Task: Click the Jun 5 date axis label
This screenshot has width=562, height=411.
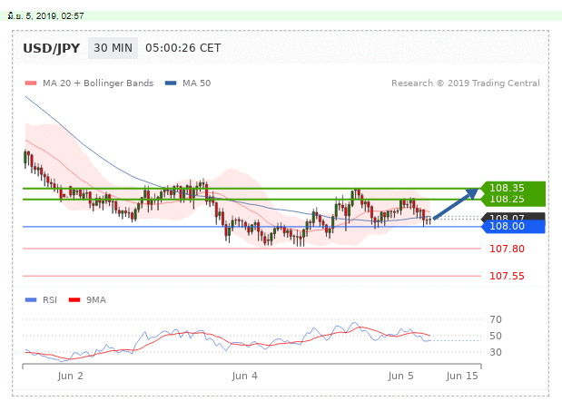Action: pos(400,375)
